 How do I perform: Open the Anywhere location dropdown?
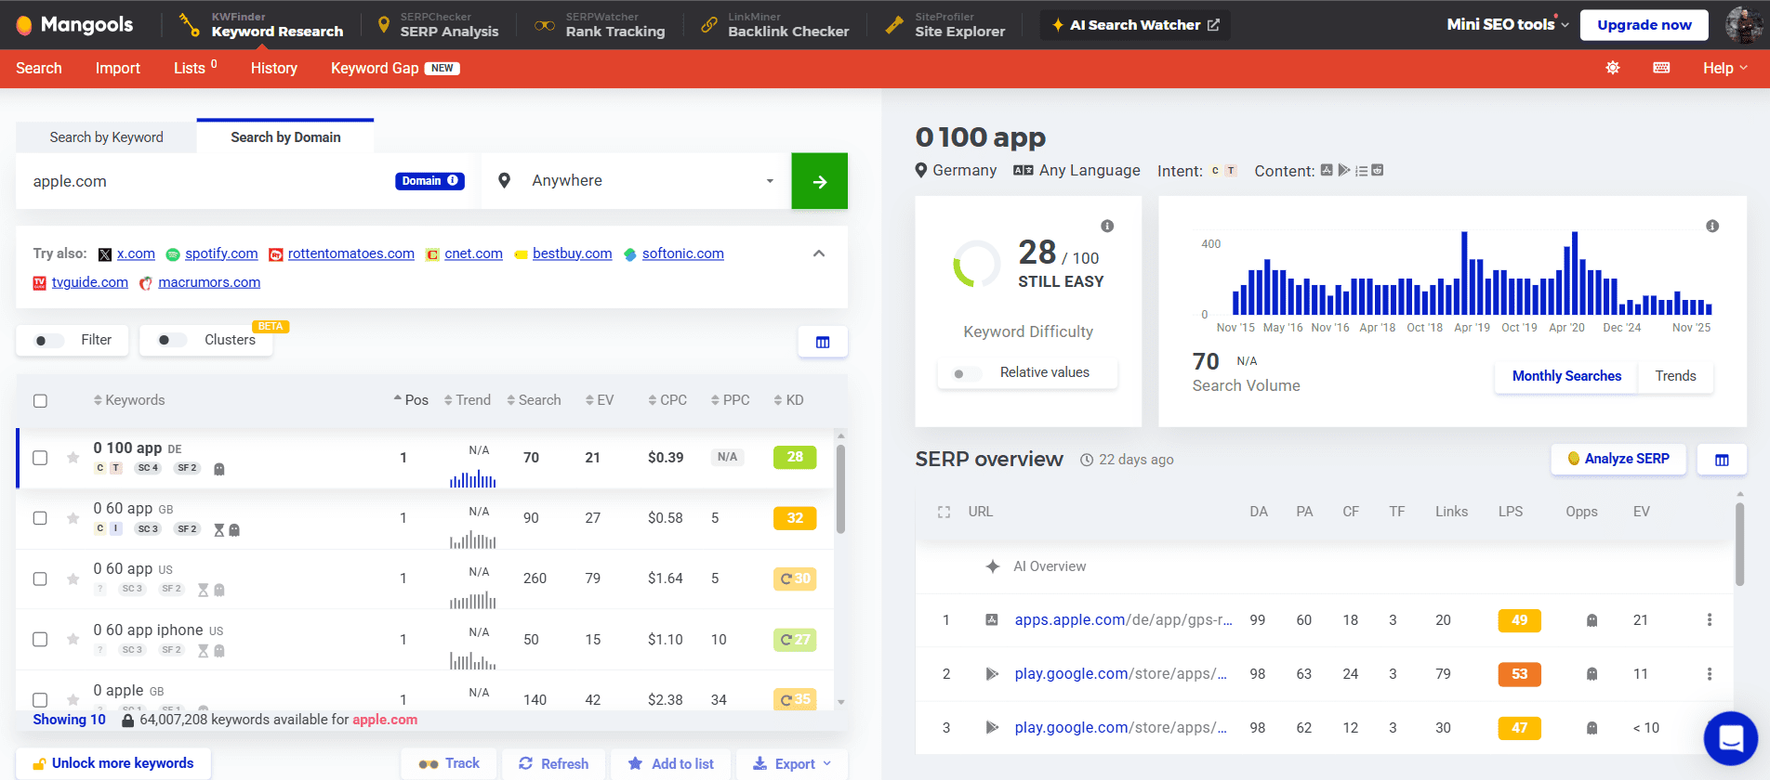pyautogui.click(x=637, y=181)
